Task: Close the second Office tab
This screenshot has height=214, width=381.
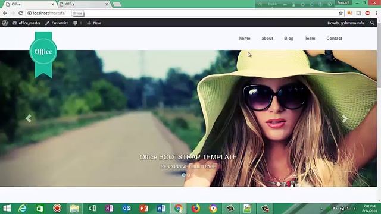Action: pos(107,4)
